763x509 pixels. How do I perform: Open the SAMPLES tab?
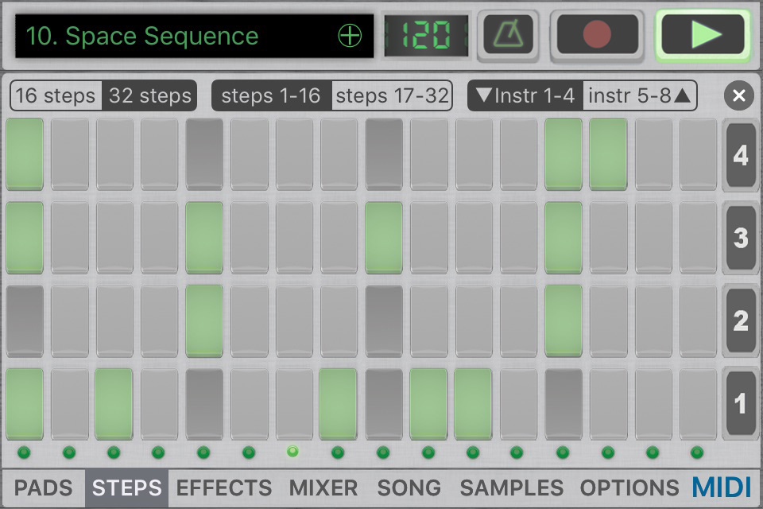coord(511,488)
